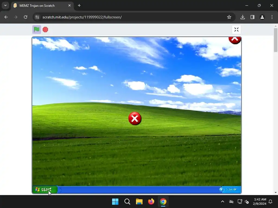
Task: Bookmark this page with star icon
Action: tap(229, 17)
